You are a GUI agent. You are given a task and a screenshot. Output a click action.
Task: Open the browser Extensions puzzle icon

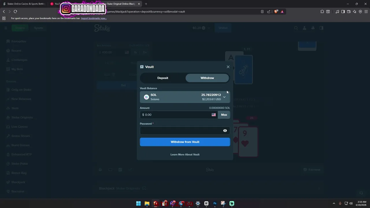point(322,12)
